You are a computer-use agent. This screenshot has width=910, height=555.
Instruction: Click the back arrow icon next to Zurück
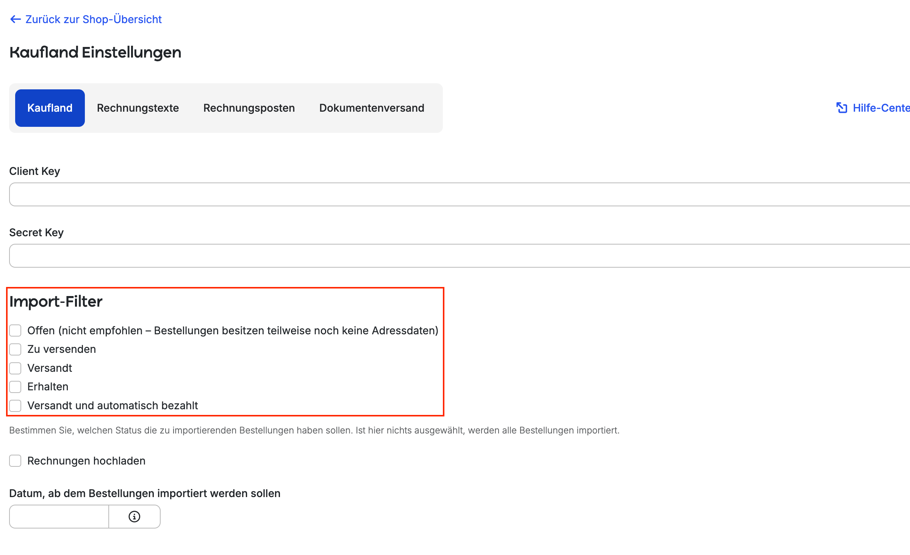(x=16, y=19)
